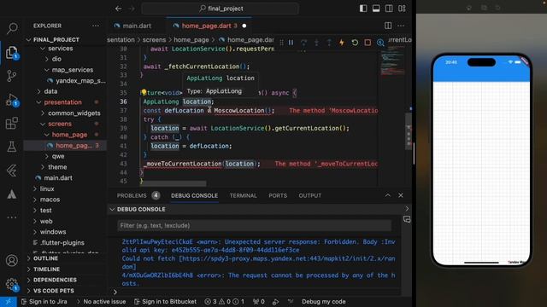Open Explorer views and more actions
The image size is (547, 307).
(x=95, y=26)
